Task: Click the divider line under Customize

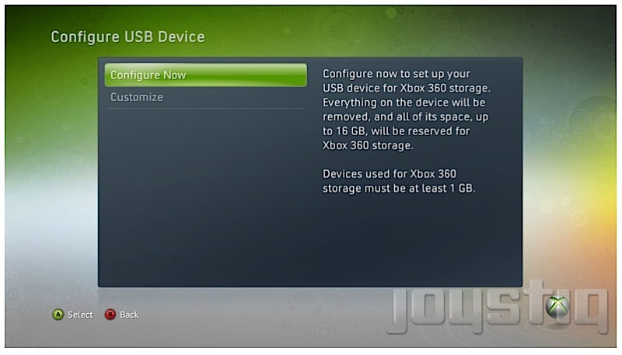Action: (x=205, y=108)
